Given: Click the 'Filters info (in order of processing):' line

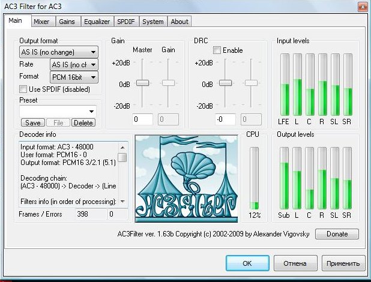Looking at the screenshot, I should pyautogui.click(x=68, y=202).
